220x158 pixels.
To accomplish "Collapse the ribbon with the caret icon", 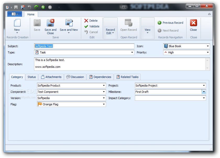I will pyautogui.click(x=209, y=14).
